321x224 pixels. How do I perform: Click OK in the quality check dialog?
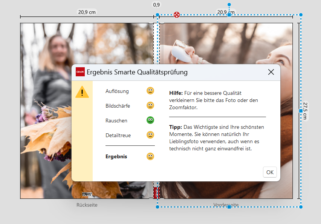tap(270, 172)
